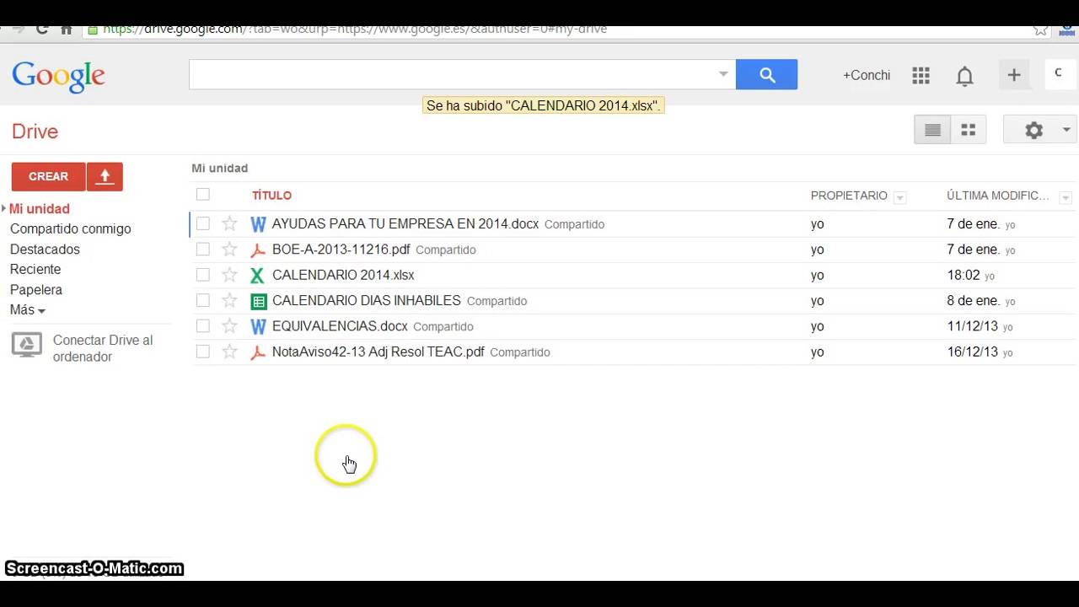1079x607 pixels.
Task: Click the Mi unidad breadcrumb above list
Action: [x=220, y=168]
